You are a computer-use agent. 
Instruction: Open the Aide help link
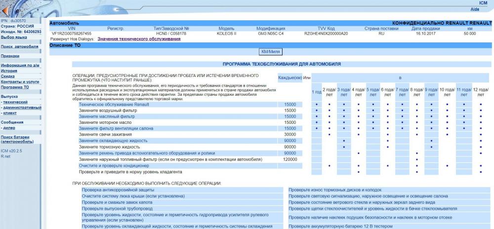coord(475,9)
